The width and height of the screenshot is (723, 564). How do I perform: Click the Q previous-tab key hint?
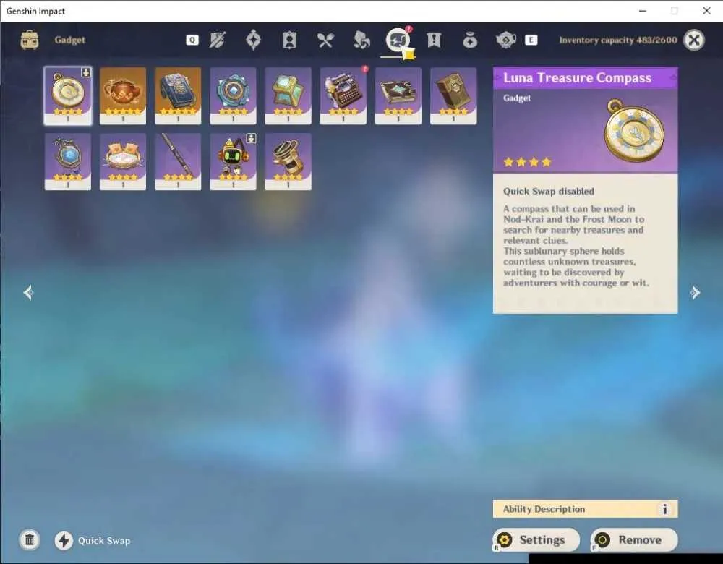tap(192, 40)
